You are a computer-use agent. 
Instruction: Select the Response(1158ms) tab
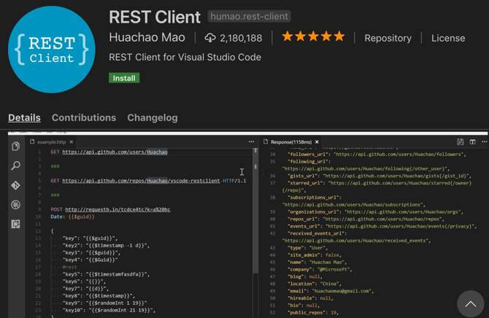pos(291,141)
